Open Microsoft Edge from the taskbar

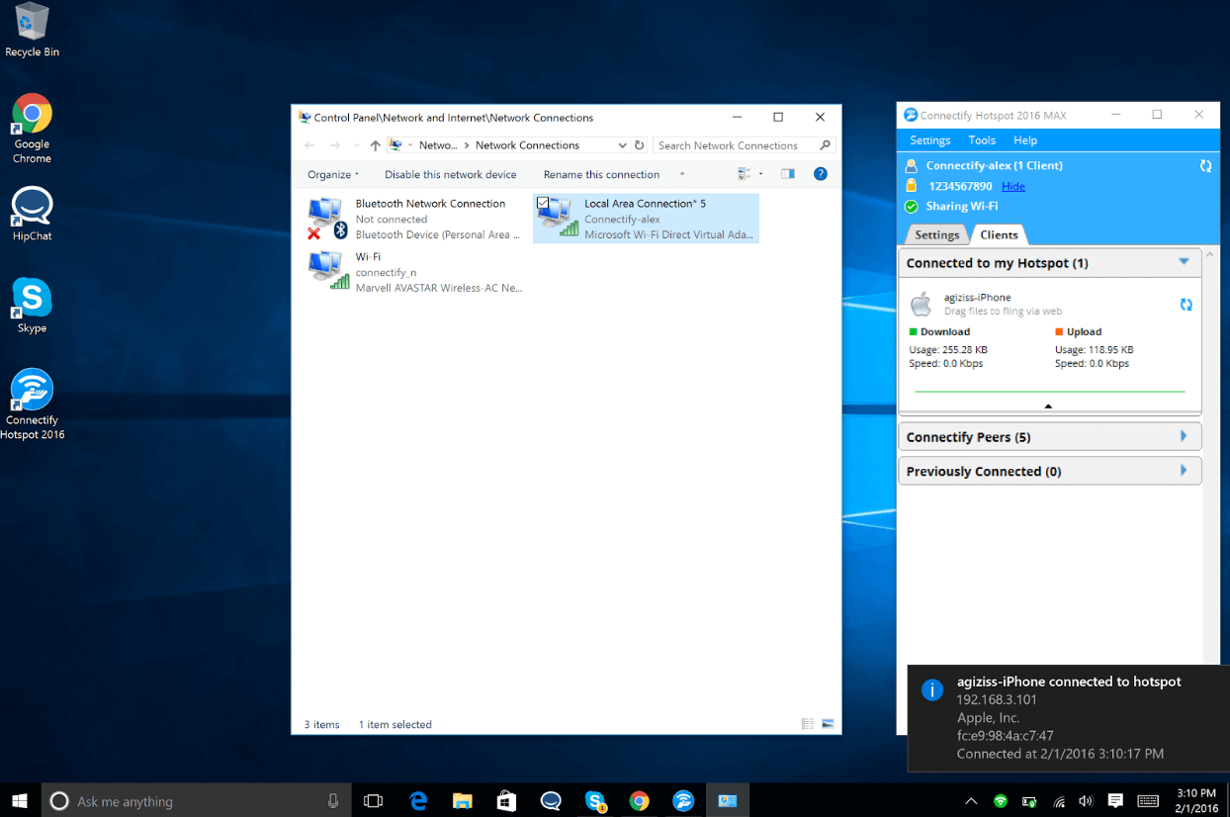click(x=418, y=801)
